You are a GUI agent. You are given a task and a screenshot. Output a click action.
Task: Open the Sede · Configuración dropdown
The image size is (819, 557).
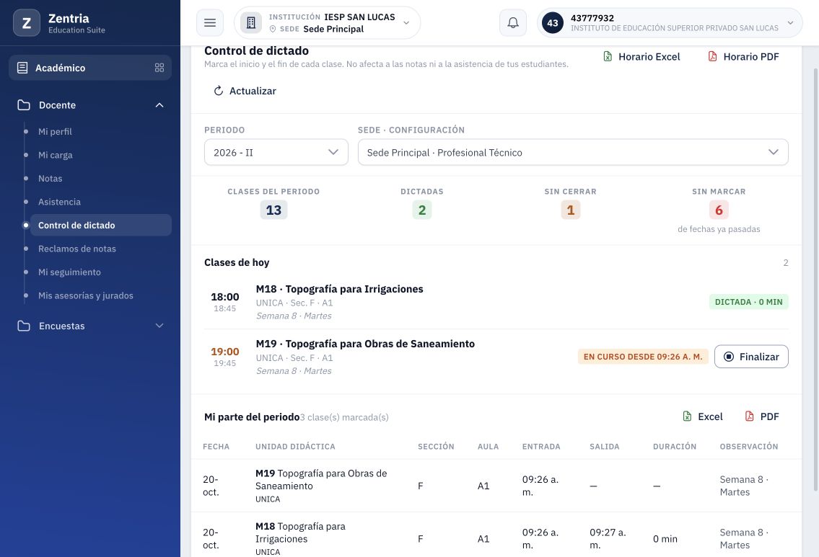tap(573, 152)
